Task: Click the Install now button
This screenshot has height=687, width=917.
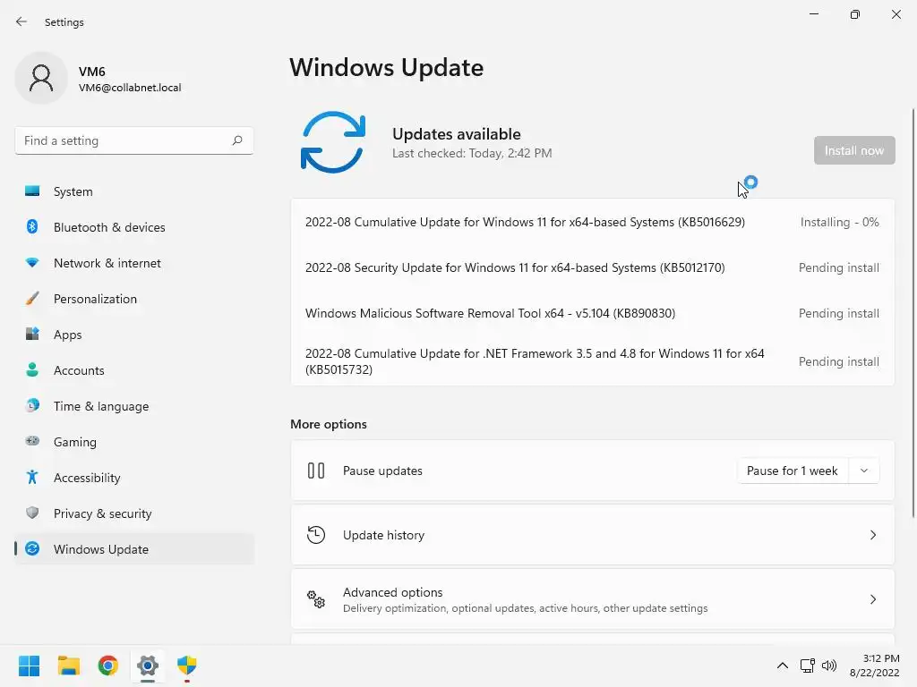Action: [x=854, y=150]
